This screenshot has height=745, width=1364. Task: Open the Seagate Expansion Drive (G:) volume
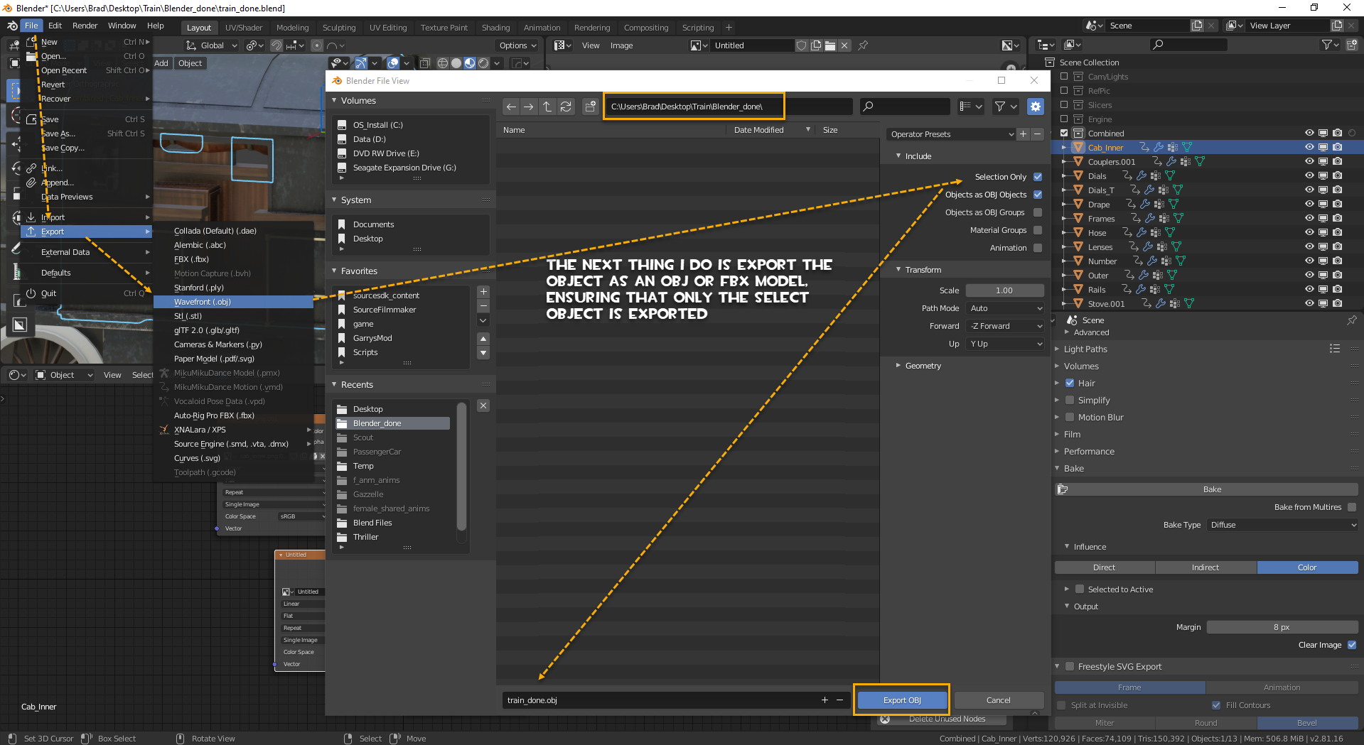pyautogui.click(x=404, y=168)
